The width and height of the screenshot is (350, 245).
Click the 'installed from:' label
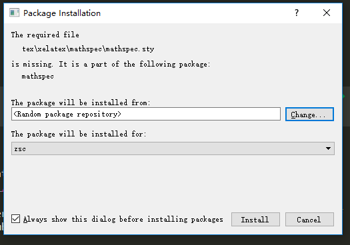point(81,103)
